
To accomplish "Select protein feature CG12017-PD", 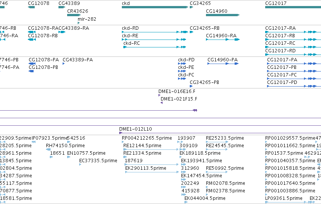I will [x=294, y=86].
